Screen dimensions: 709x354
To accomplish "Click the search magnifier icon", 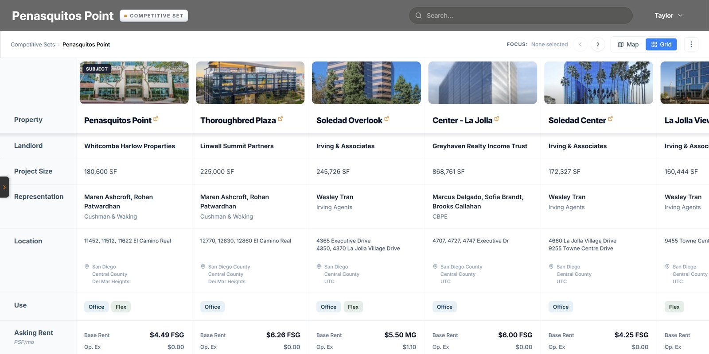I will (418, 15).
